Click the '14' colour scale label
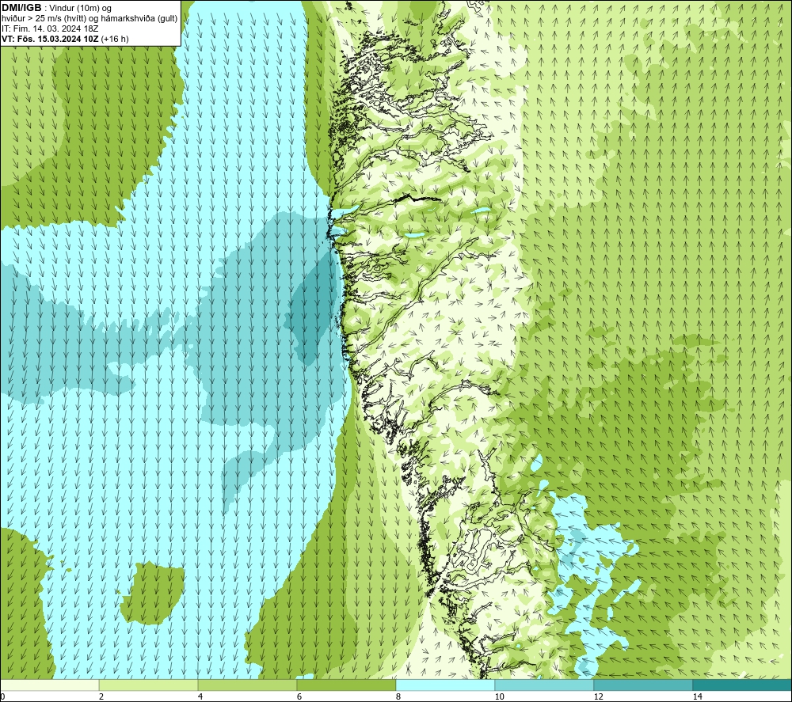 coord(697,697)
